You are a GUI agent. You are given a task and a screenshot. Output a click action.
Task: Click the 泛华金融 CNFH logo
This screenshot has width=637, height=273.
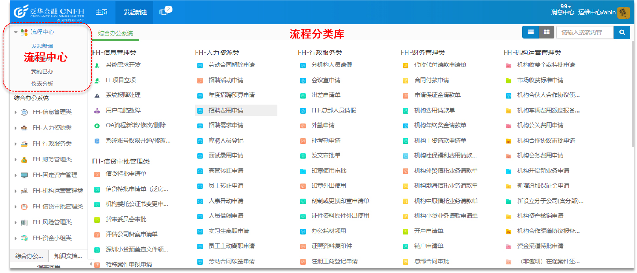[49, 12]
